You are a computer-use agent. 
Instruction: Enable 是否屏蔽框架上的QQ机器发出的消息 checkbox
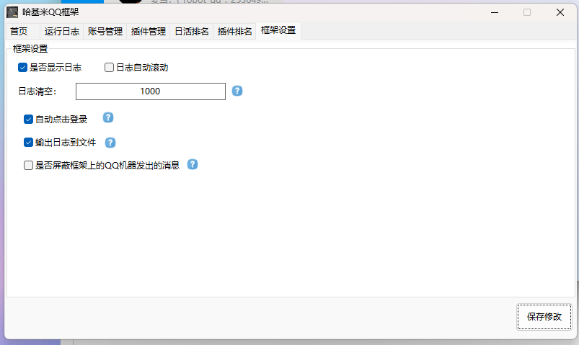[x=29, y=165]
